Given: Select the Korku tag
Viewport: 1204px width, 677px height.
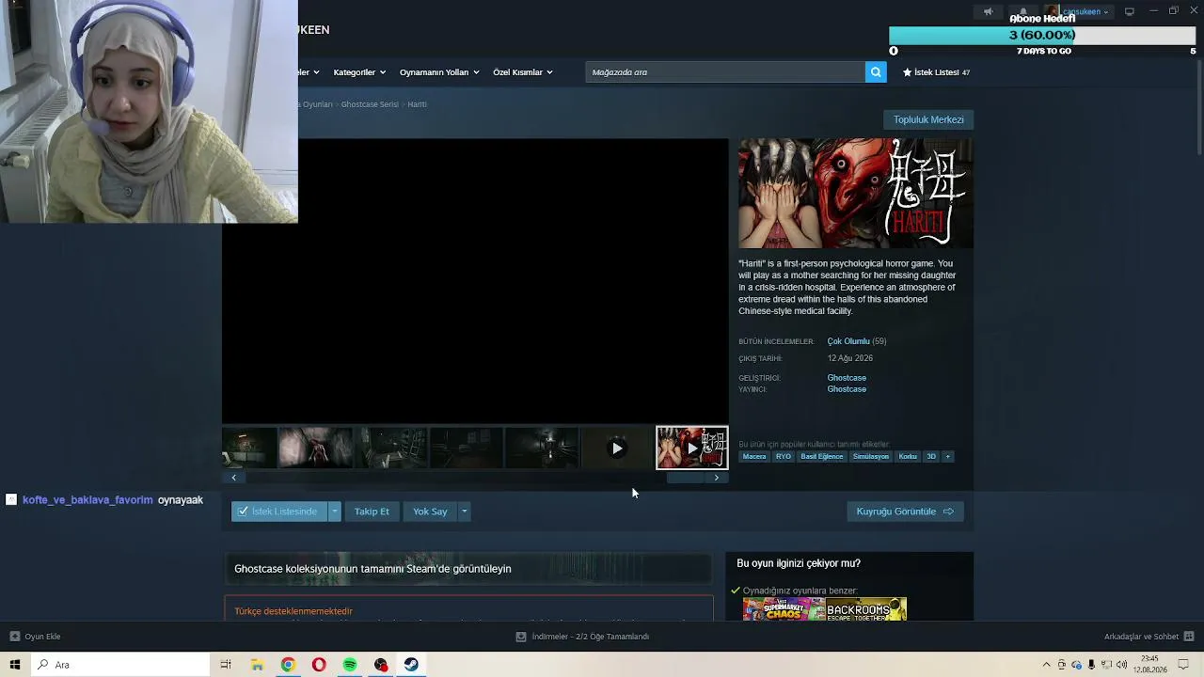Looking at the screenshot, I should 908,457.
